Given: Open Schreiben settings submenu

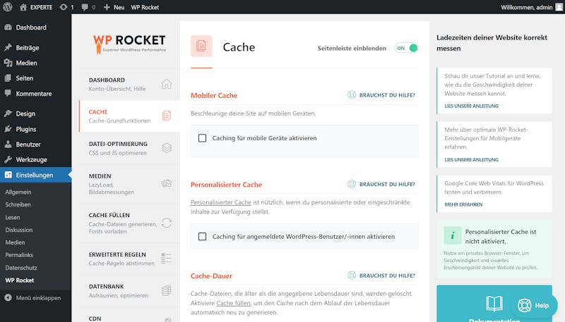Looking at the screenshot, I should pos(18,204).
